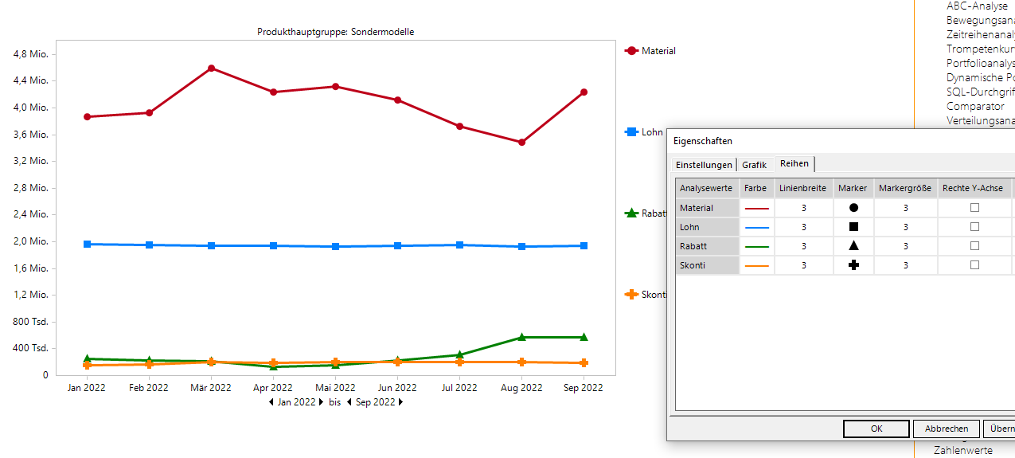1015x458 pixels.
Task: Open Comparator in the analysis list
Action: coord(975,106)
